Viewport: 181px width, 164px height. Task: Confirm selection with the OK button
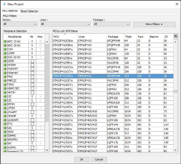82,159
